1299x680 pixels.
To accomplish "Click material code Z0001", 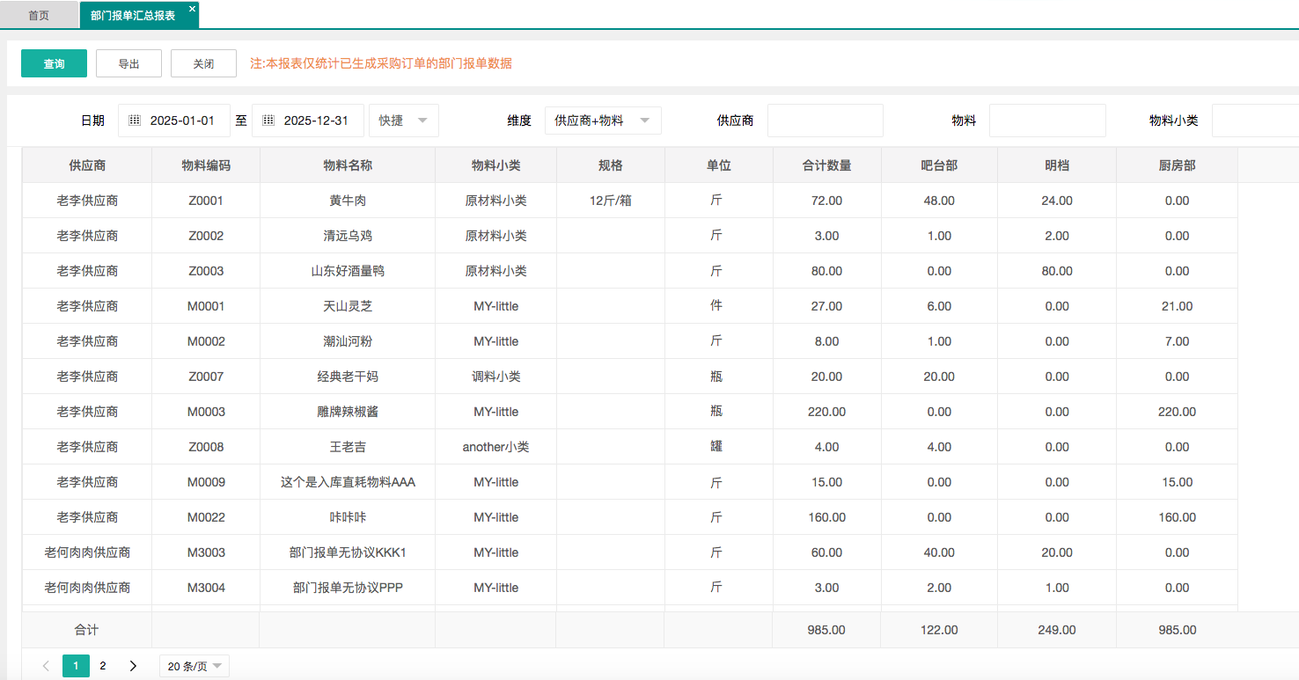I will click(206, 201).
